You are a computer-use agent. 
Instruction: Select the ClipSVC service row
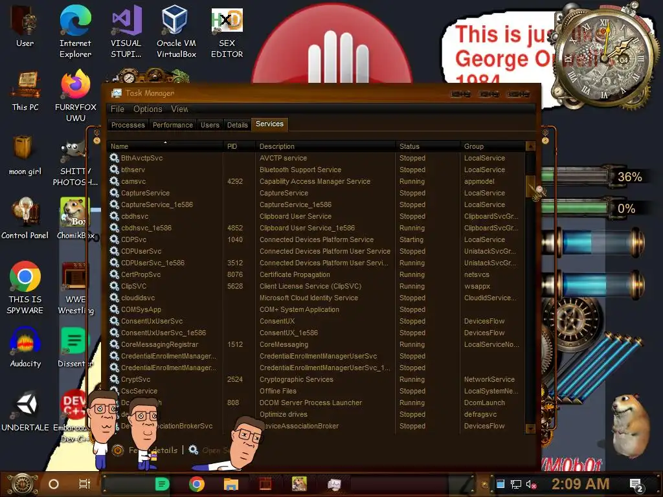316,286
